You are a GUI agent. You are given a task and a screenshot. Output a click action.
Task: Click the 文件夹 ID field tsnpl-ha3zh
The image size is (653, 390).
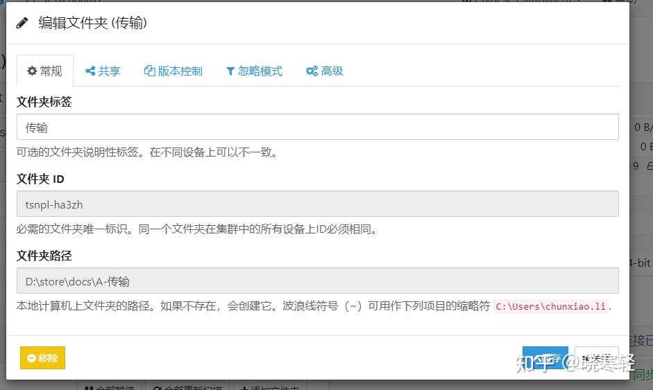[317, 204]
